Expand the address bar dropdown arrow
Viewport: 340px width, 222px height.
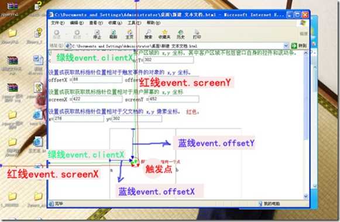coord(286,46)
